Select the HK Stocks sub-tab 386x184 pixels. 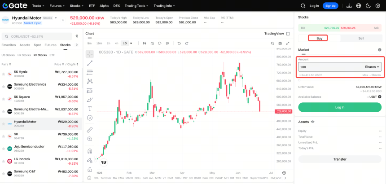pos(24,55)
